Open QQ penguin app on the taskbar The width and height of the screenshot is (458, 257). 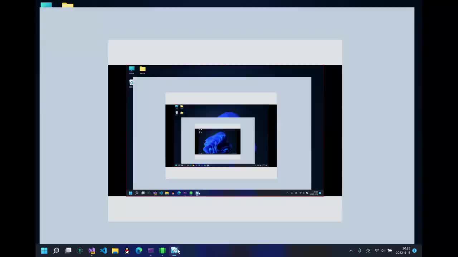point(127,251)
